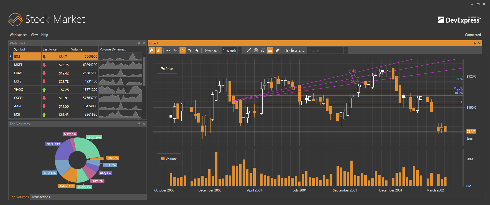
Task: Click the eraser tool in chart toolbar
Action: point(278,50)
